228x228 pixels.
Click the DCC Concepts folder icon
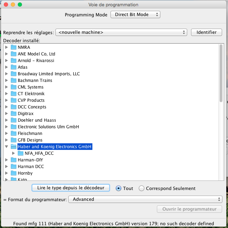point(14,107)
